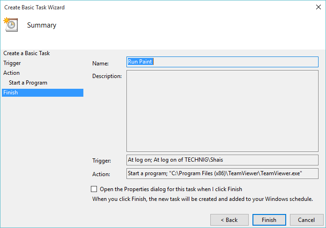Click the Name field containing Run Paint

[222, 62]
